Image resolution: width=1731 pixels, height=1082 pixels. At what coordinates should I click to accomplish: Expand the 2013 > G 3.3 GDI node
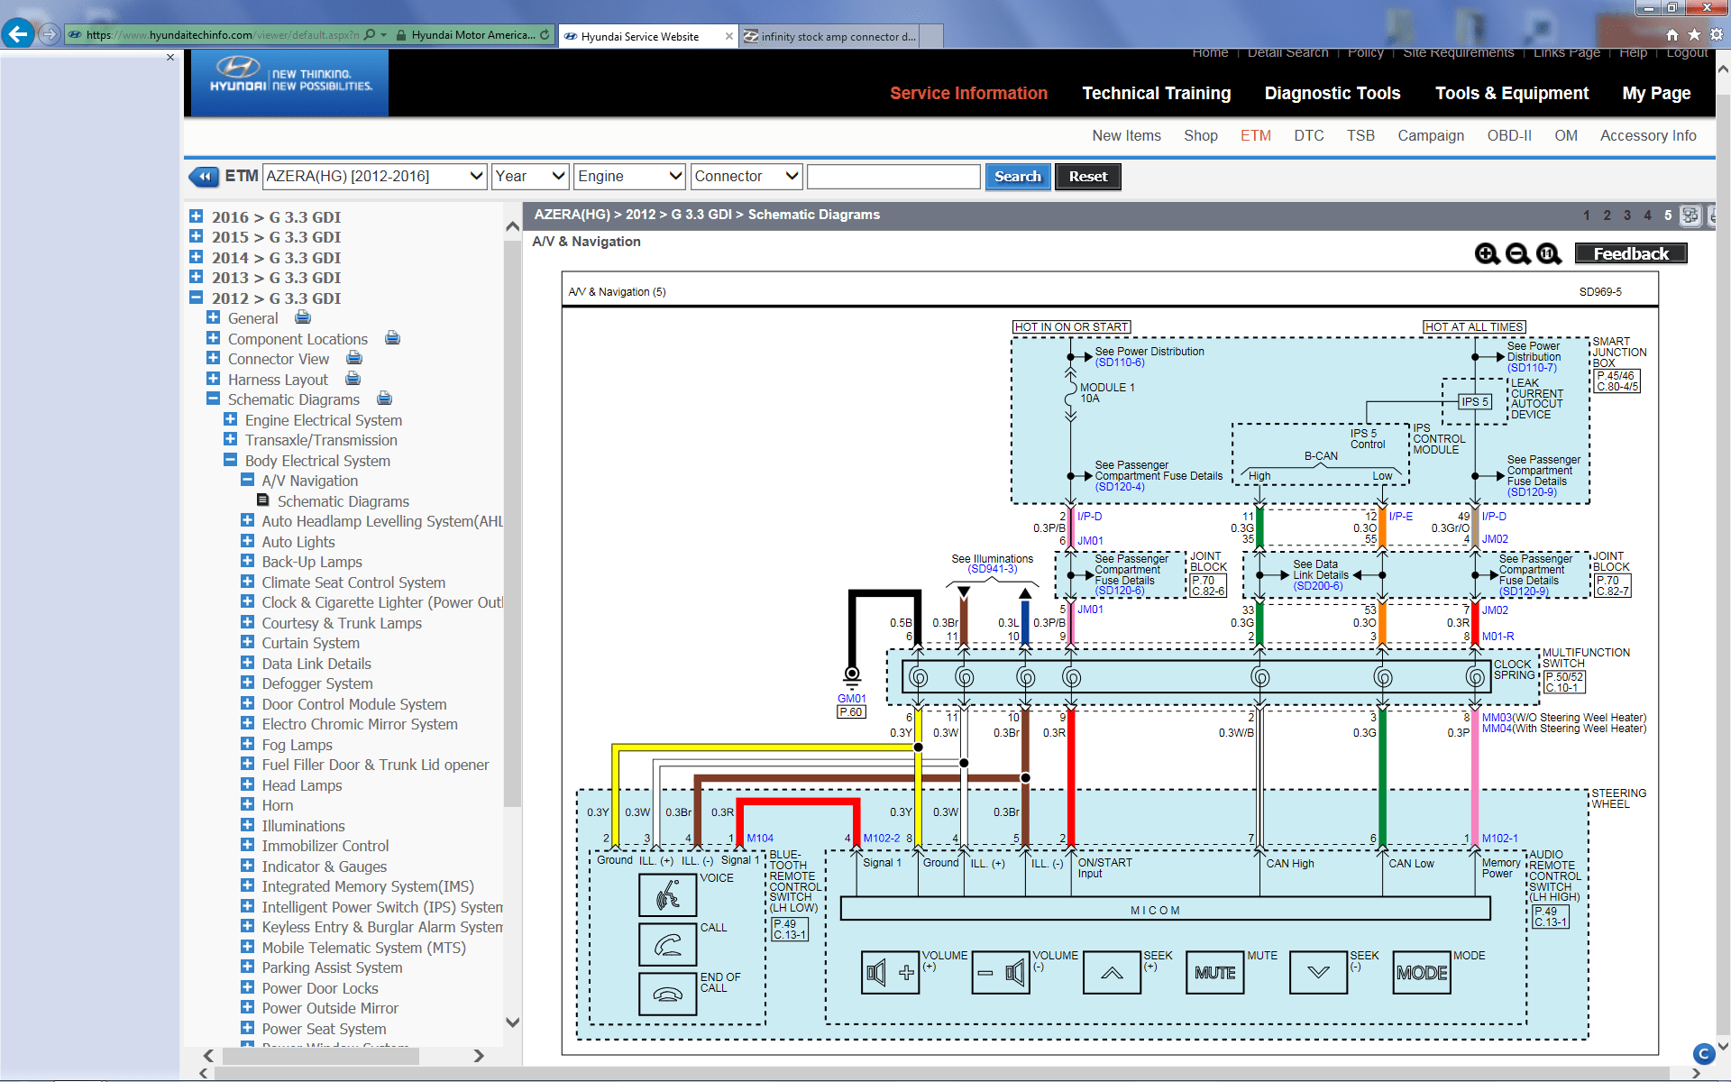tap(196, 277)
